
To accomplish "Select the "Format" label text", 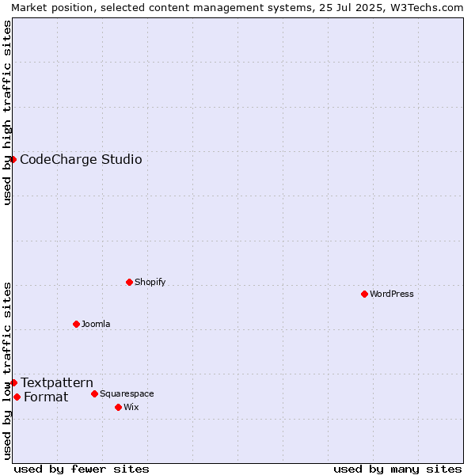I will click(x=46, y=397).
